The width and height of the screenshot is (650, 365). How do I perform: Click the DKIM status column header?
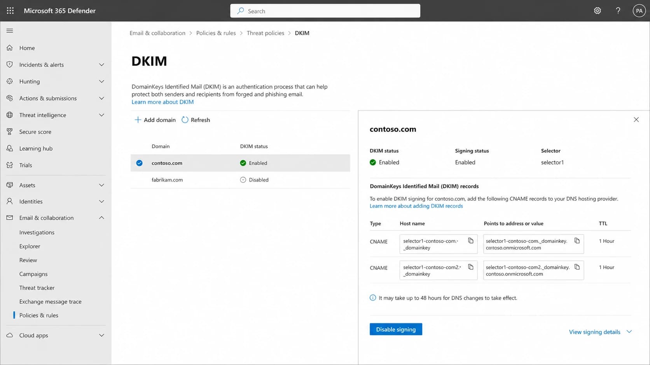click(x=254, y=146)
